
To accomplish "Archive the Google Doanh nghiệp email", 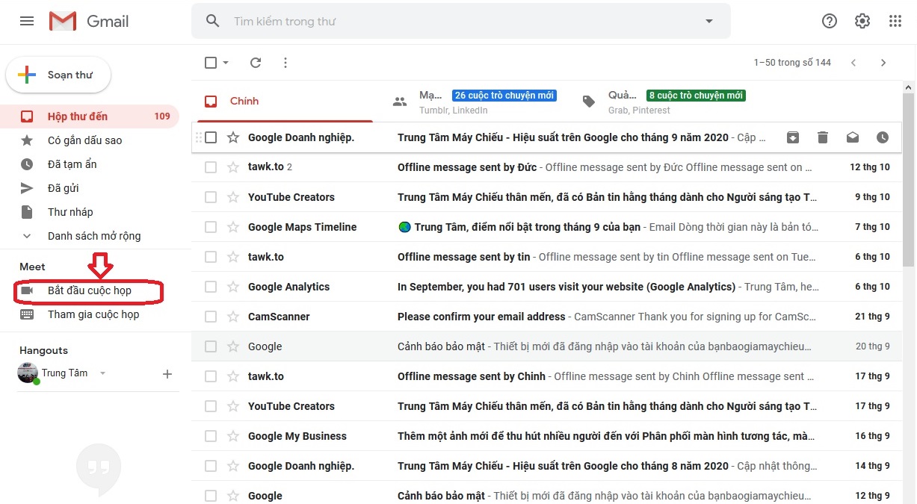I will coord(793,137).
